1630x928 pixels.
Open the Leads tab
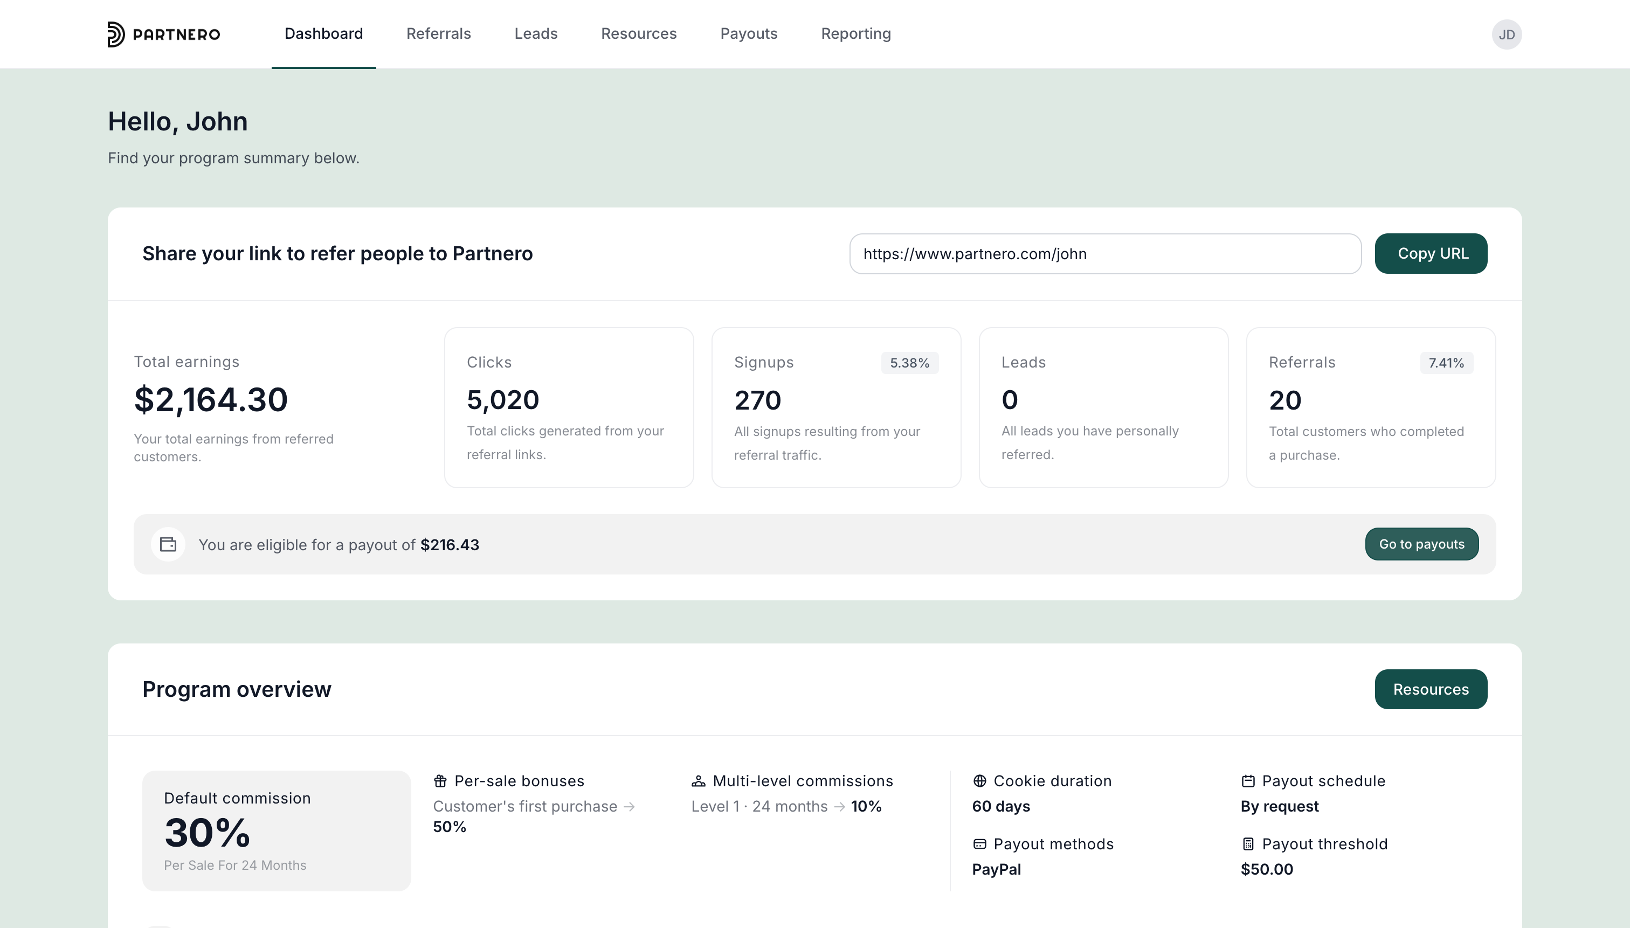[x=535, y=34]
